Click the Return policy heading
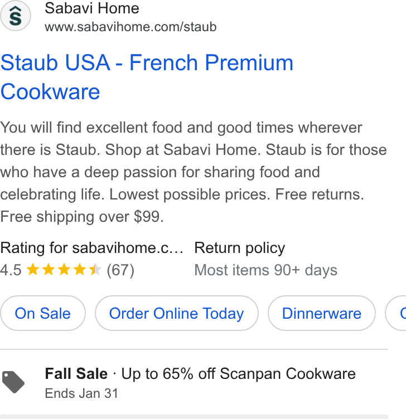The height and width of the screenshot is (419, 406). point(240,248)
